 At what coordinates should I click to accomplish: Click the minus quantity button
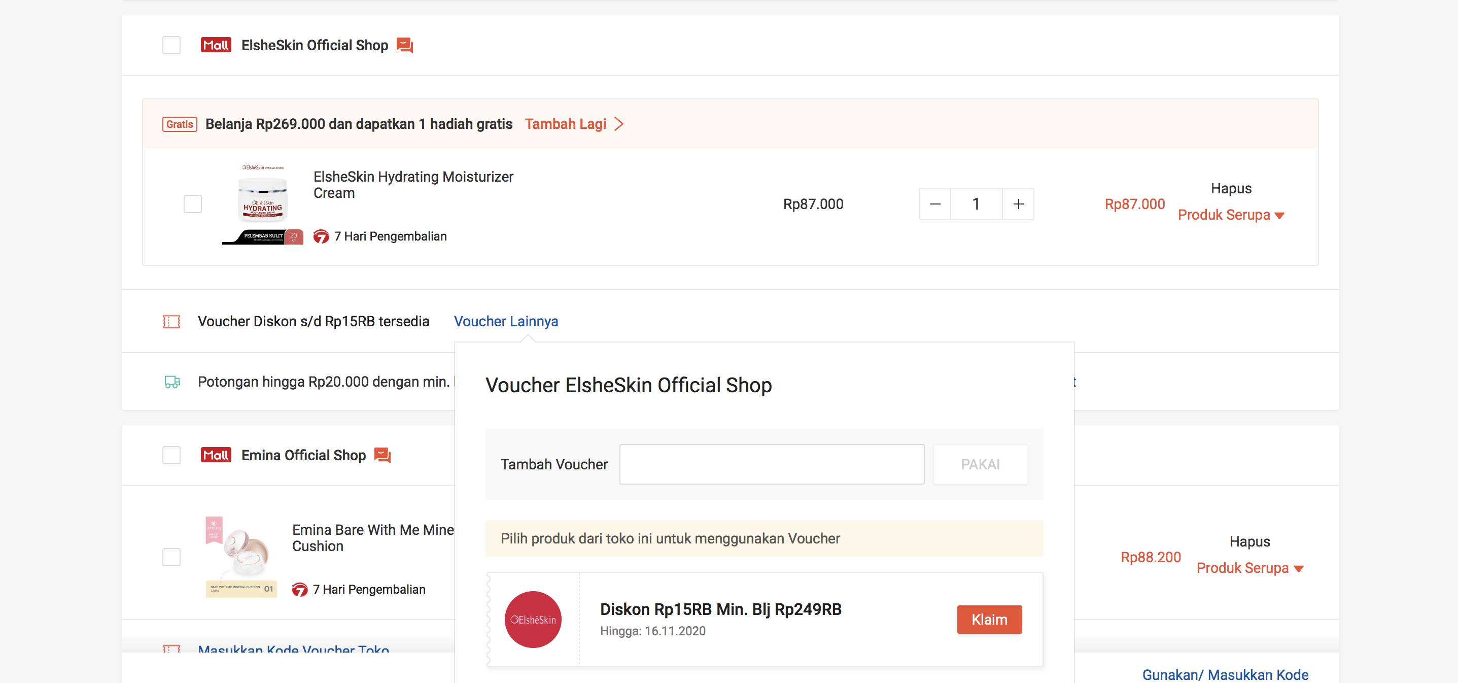[x=935, y=204]
